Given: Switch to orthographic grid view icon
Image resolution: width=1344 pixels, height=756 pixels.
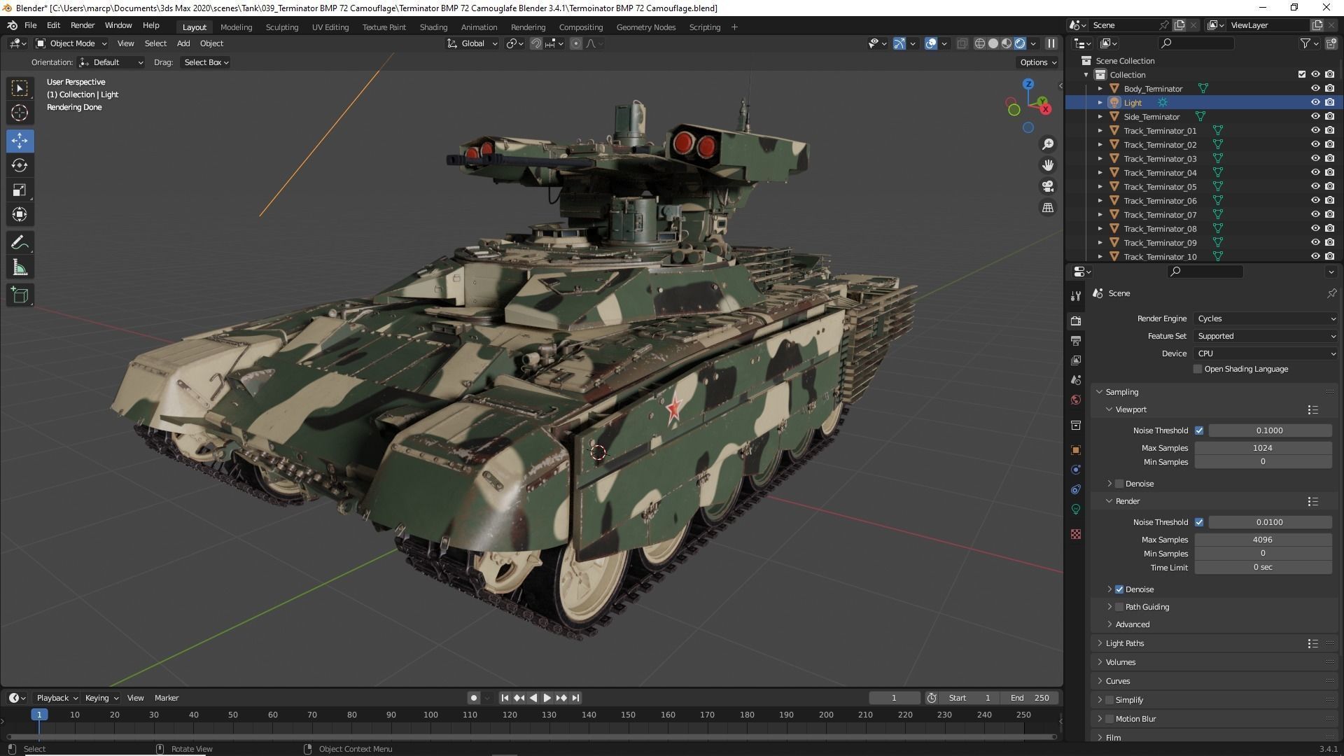Looking at the screenshot, I should point(1048,208).
